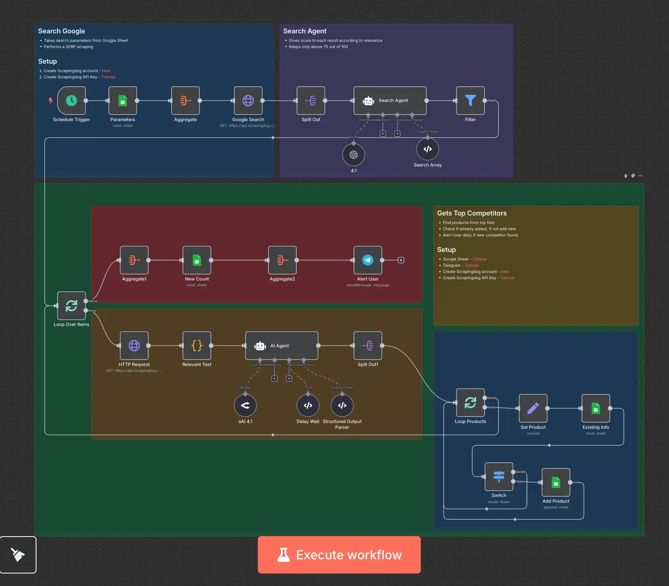
Task: Open the ellipsis options menu near the trash icon
Action: click(x=640, y=176)
